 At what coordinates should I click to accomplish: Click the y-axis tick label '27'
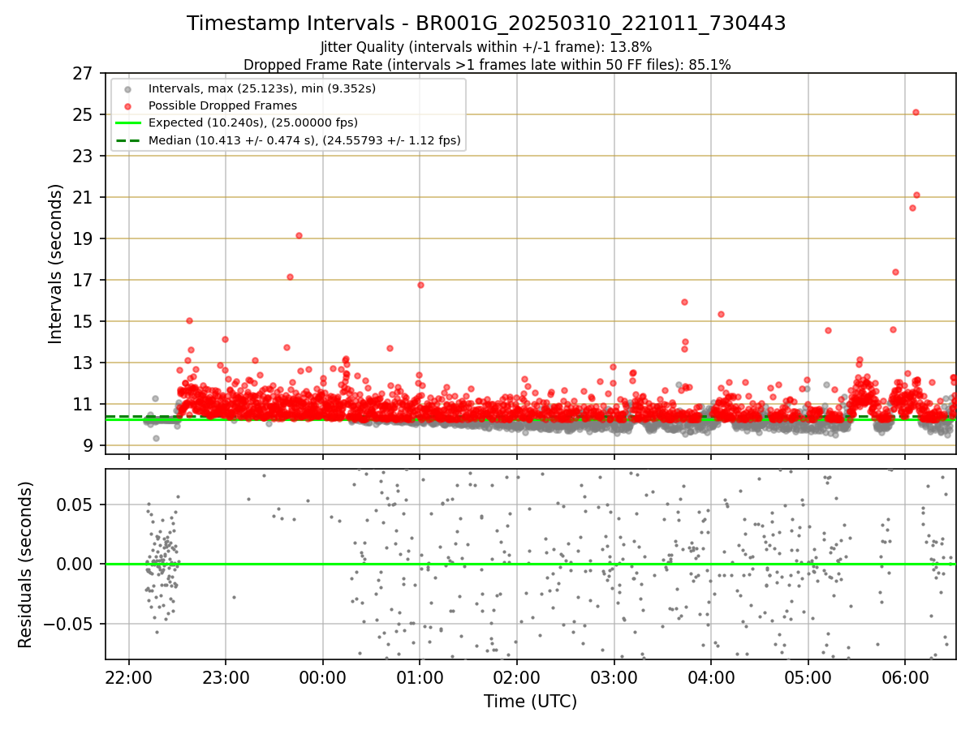click(84, 74)
